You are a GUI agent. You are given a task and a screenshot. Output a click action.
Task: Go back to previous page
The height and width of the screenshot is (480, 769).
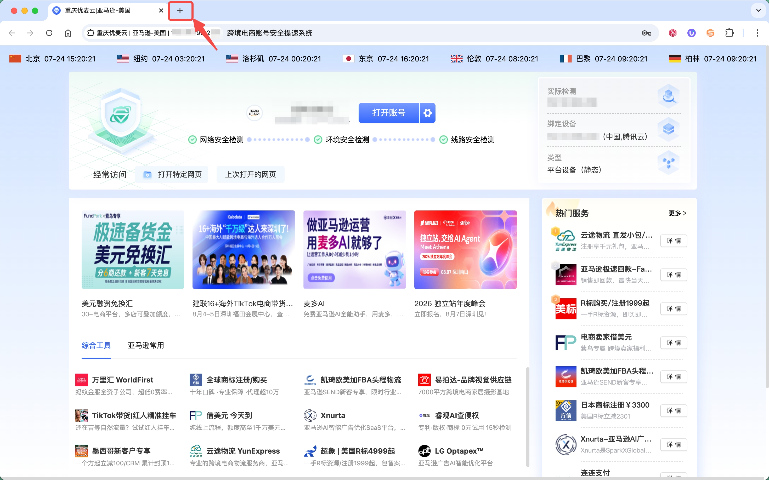pos(12,33)
